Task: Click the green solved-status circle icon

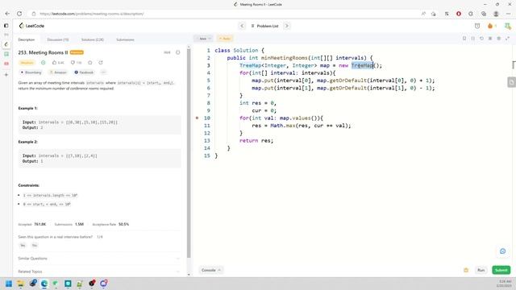Action: (x=43, y=63)
